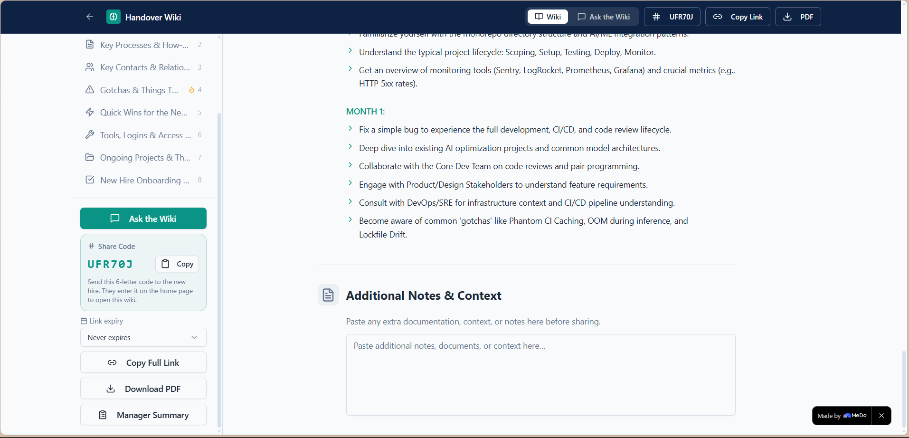Click the Handover Wiki logo icon
This screenshot has height=438, width=909.
click(x=114, y=17)
